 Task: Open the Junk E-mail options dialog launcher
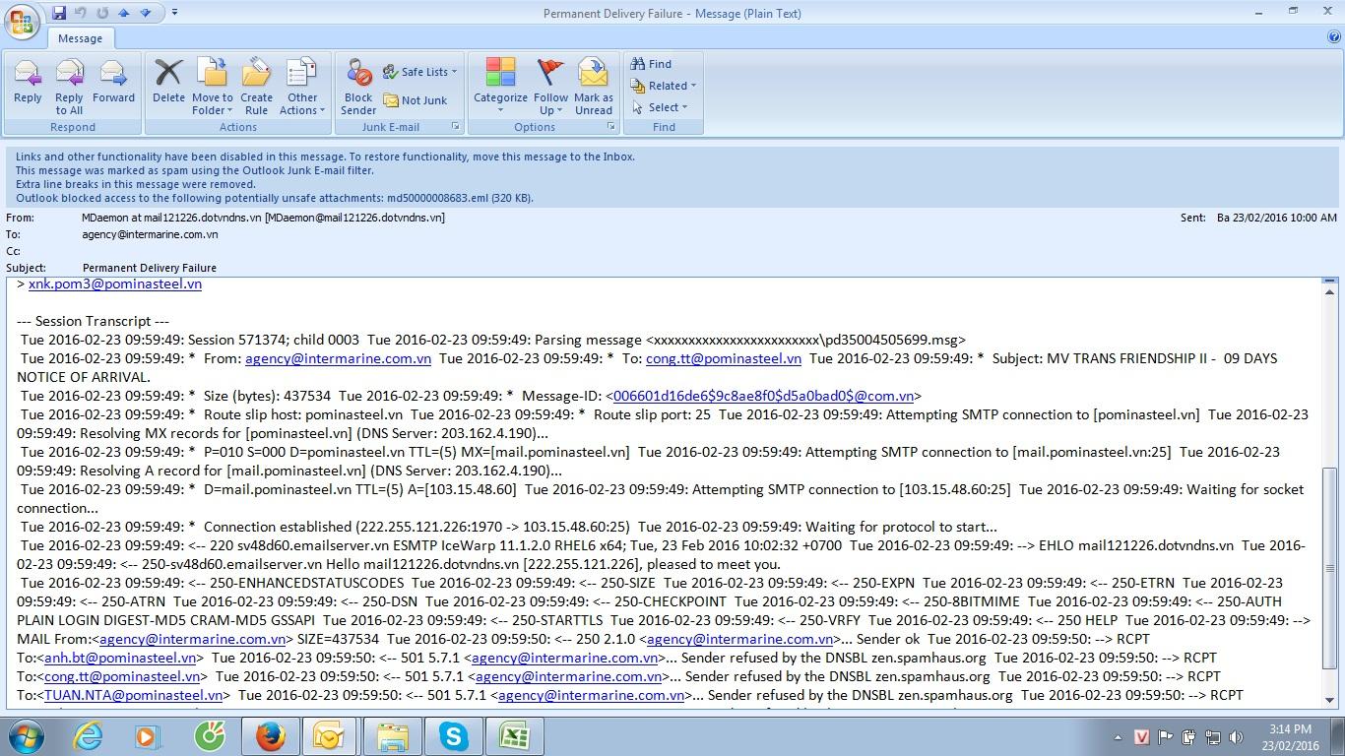click(x=455, y=127)
